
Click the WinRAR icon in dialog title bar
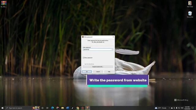83,37
